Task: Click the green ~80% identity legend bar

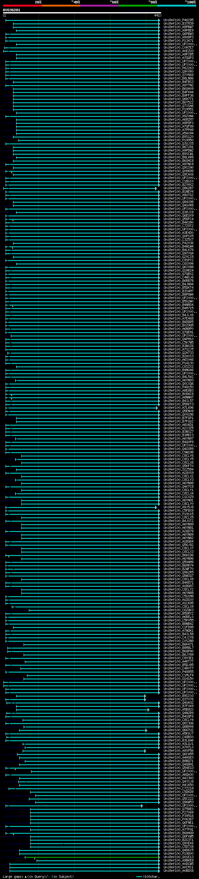Action: pyautogui.click(x=138, y=6)
